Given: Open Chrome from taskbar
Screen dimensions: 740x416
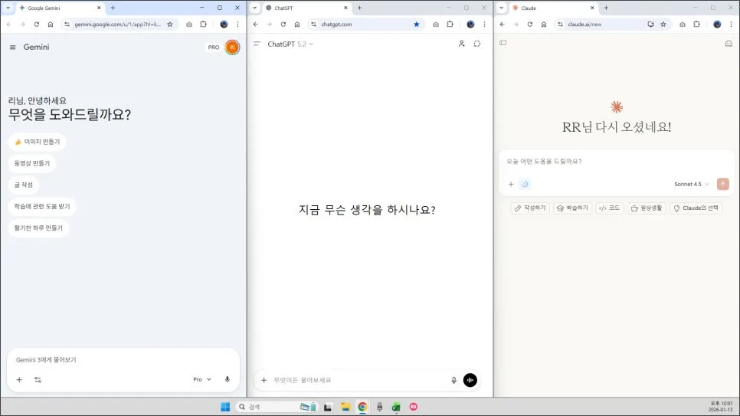Looking at the screenshot, I should (362, 407).
